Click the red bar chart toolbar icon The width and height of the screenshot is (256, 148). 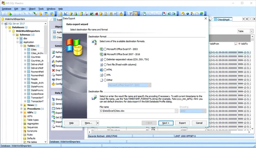pos(96,14)
